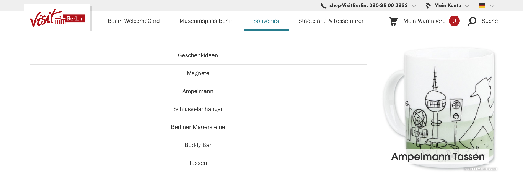The width and height of the screenshot is (523, 186).
Task: Expand the Mein Konto dropdown arrow
Action: (467, 6)
